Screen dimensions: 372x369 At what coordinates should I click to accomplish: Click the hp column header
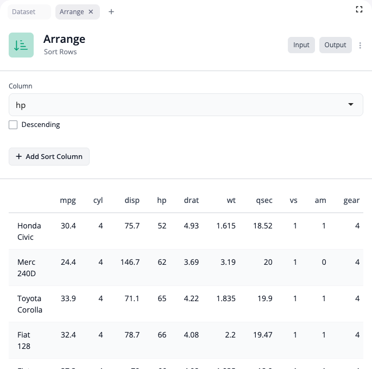pyautogui.click(x=161, y=200)
